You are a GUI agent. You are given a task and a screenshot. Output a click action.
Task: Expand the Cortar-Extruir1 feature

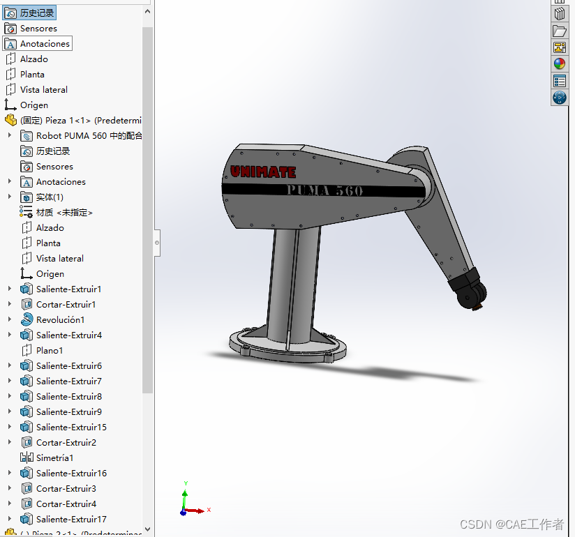pyautogui.click(x=10, y=304)
